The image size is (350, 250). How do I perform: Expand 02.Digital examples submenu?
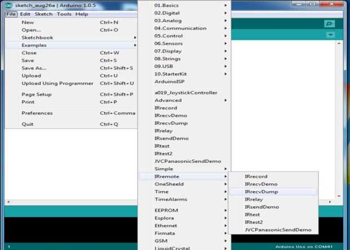pyautogui.click(x=185, y=13)
